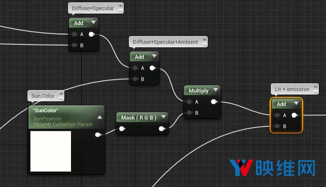Viewport: 326px width, 187px height.
Task: Expand the SunColor node preview arrow
Action: point(100,117)
